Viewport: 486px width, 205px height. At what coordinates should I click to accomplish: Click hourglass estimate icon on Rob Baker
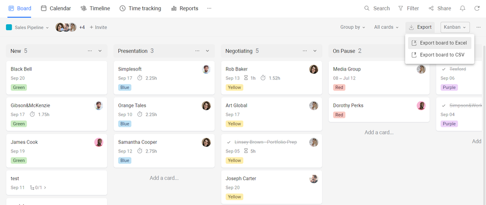pyautogui.click(x=246, y=78)
